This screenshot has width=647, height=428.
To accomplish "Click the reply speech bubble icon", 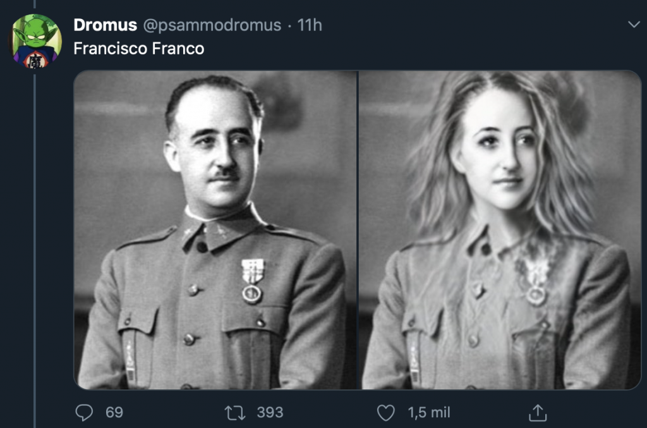I will 84,413.
